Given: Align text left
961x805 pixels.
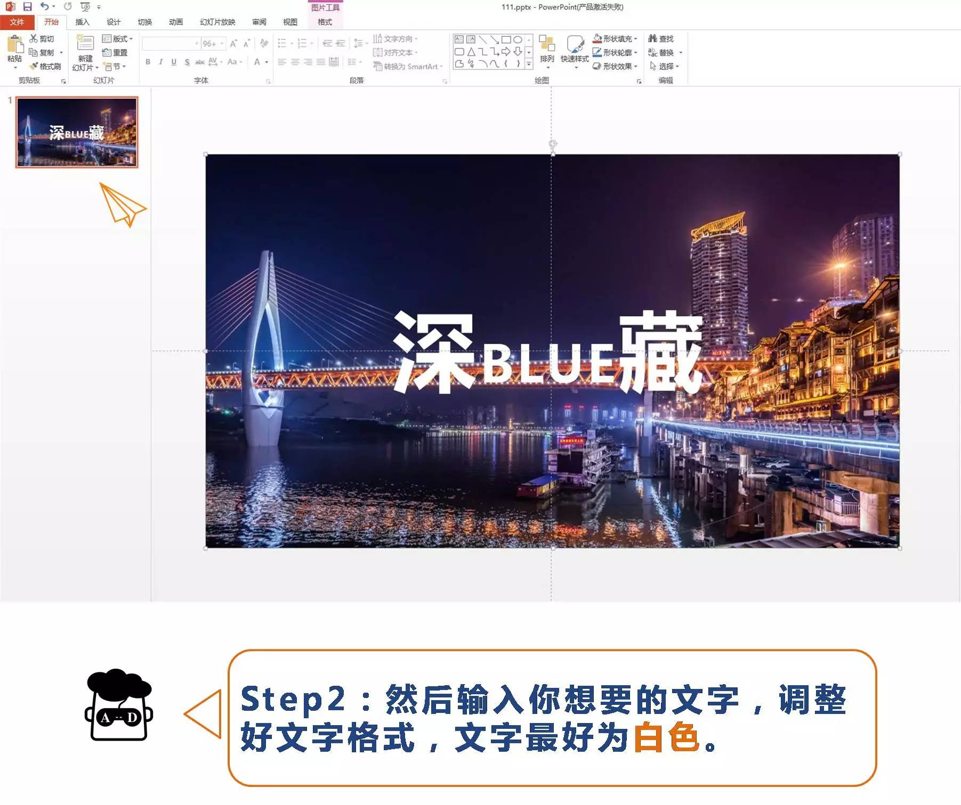Looking at the screenshot, I should tap(282, 62).
